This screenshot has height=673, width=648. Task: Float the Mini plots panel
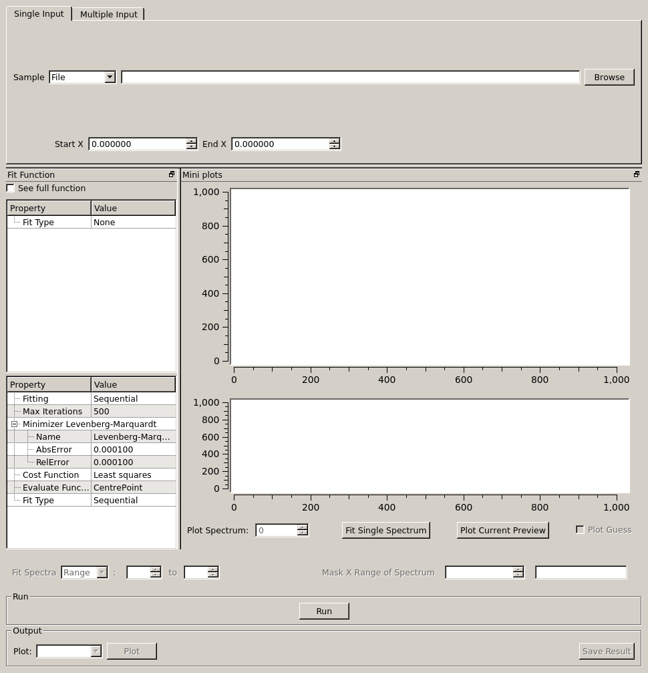tap(637, 174)
